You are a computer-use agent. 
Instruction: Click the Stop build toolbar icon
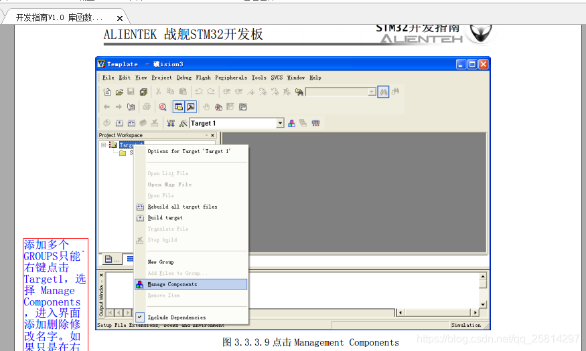click(155, 123)
